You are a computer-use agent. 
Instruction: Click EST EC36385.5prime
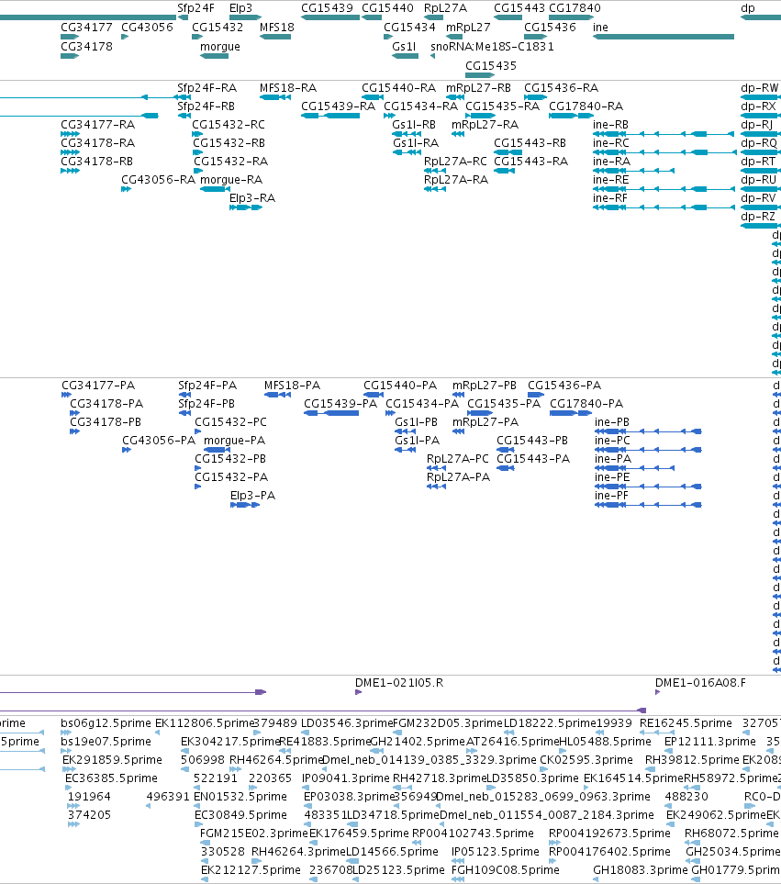[112, 778]
